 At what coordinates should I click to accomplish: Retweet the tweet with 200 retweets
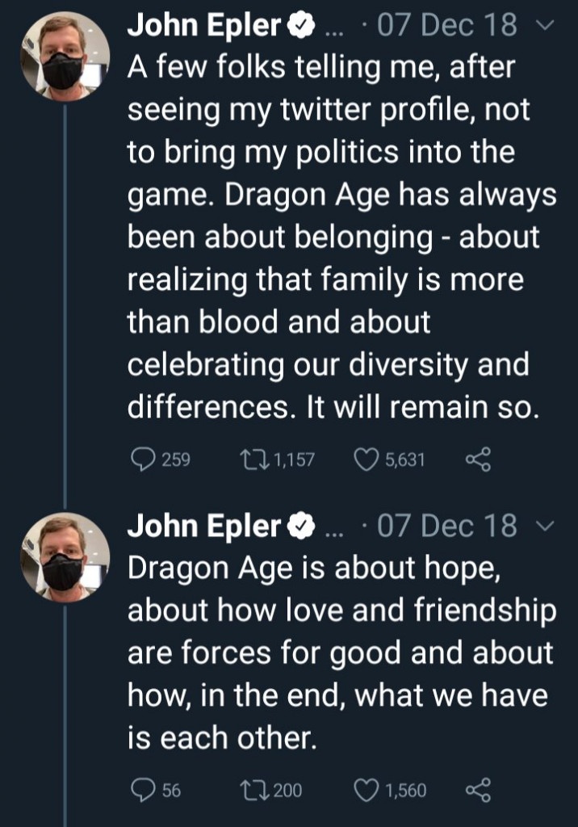(x=251, y=789)
